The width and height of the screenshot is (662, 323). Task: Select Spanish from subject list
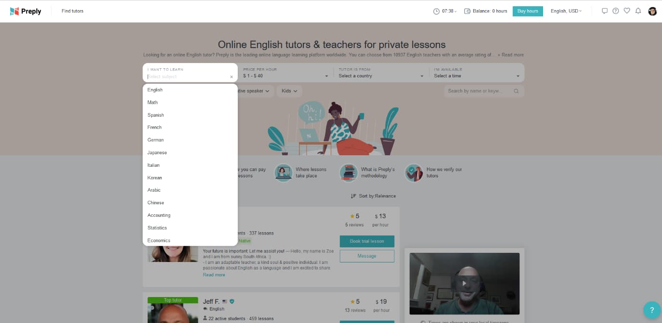click(190, 115)
